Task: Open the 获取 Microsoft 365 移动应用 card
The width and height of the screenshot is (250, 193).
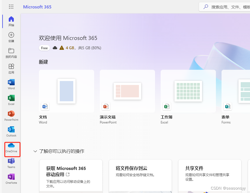Action: coord(71,176)
